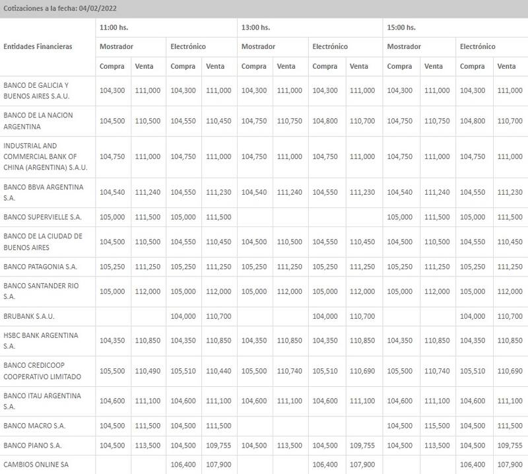The image size is (528, 474).
Task: Select the Banco BBVA Argentina S.A. row label
Action: [44, 192]
